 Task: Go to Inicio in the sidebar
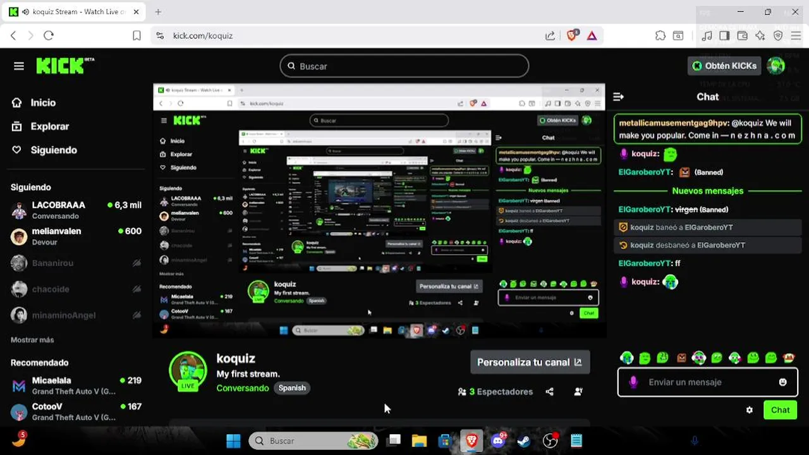click(34, 102)
